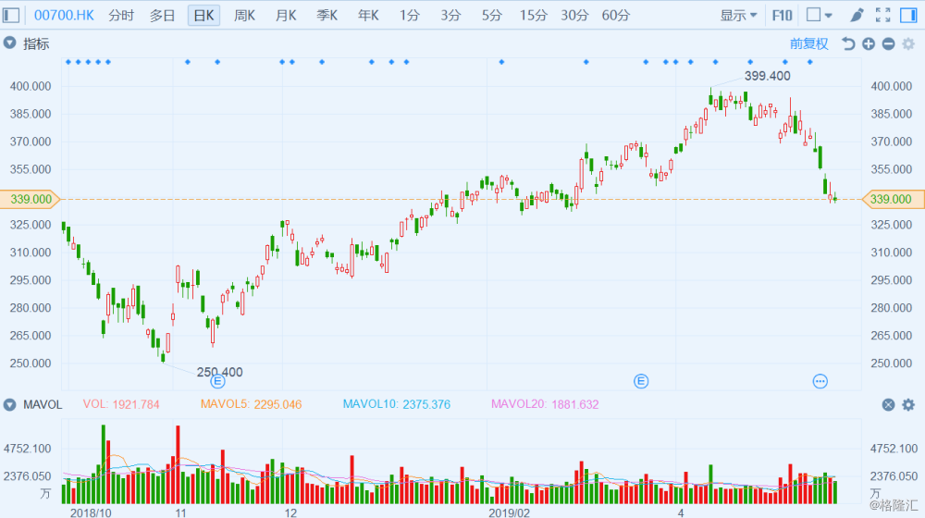Open layout square dropdown beside F10
925x518 pixels.
pyautogui.click(x=820, y=15)
